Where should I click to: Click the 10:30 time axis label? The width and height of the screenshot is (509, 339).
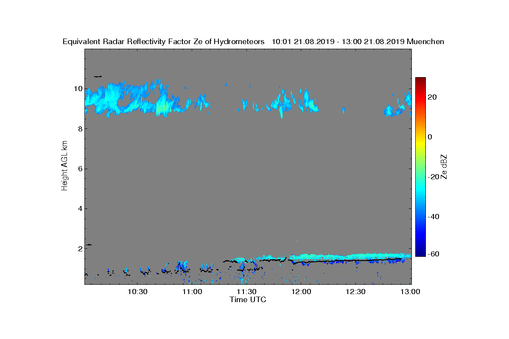pyautogui.click(x=137, y=292)
